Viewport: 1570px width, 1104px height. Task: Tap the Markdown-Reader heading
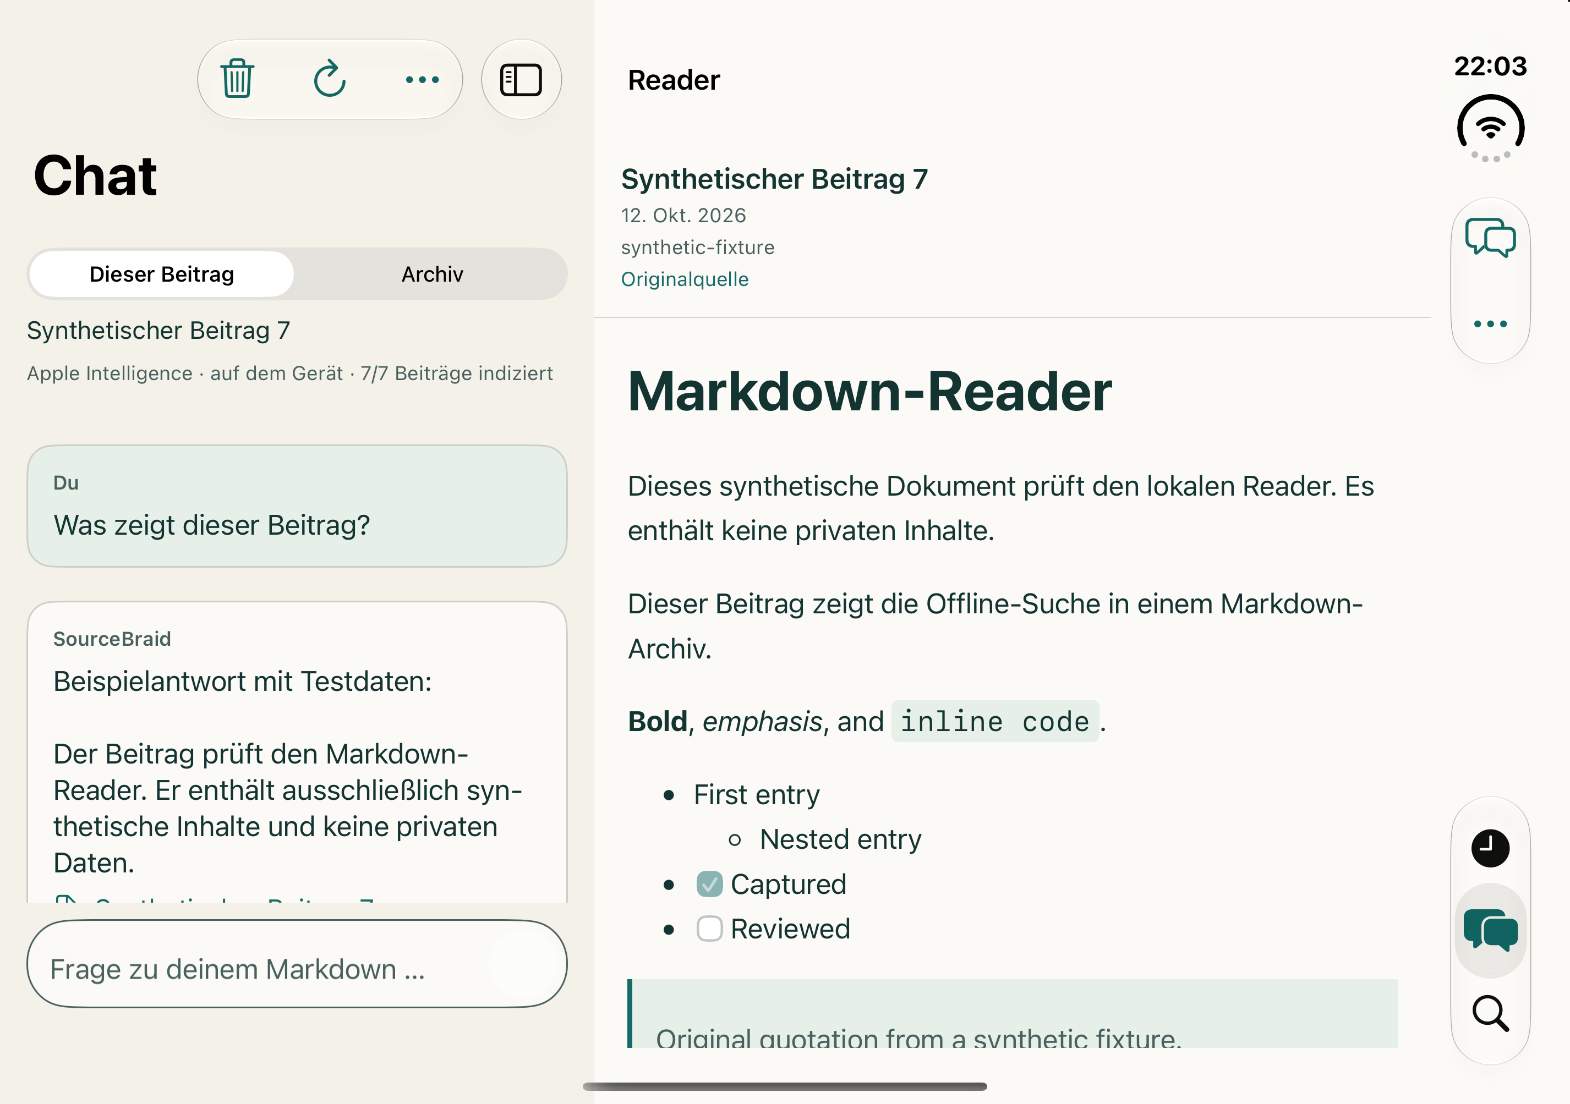tap(870, 392)
